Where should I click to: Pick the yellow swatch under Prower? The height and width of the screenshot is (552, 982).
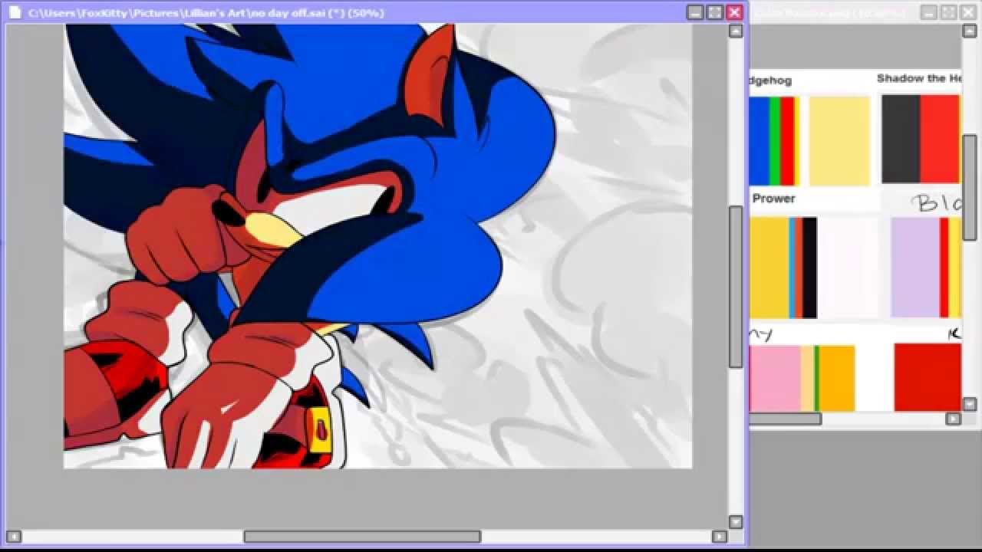769,268
